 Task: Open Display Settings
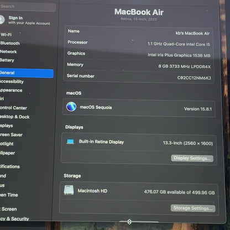point(192,158)
